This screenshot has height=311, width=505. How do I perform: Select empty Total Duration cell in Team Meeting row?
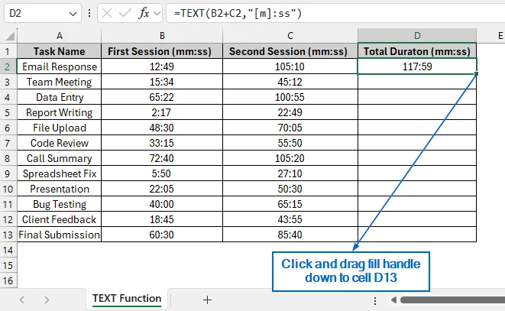click(417, 82)
